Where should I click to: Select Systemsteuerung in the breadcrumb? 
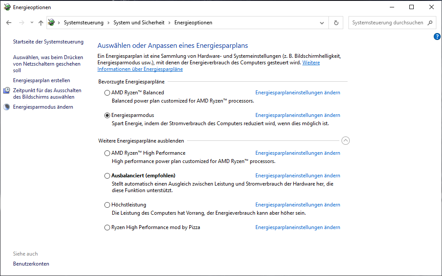click(84, 23)
